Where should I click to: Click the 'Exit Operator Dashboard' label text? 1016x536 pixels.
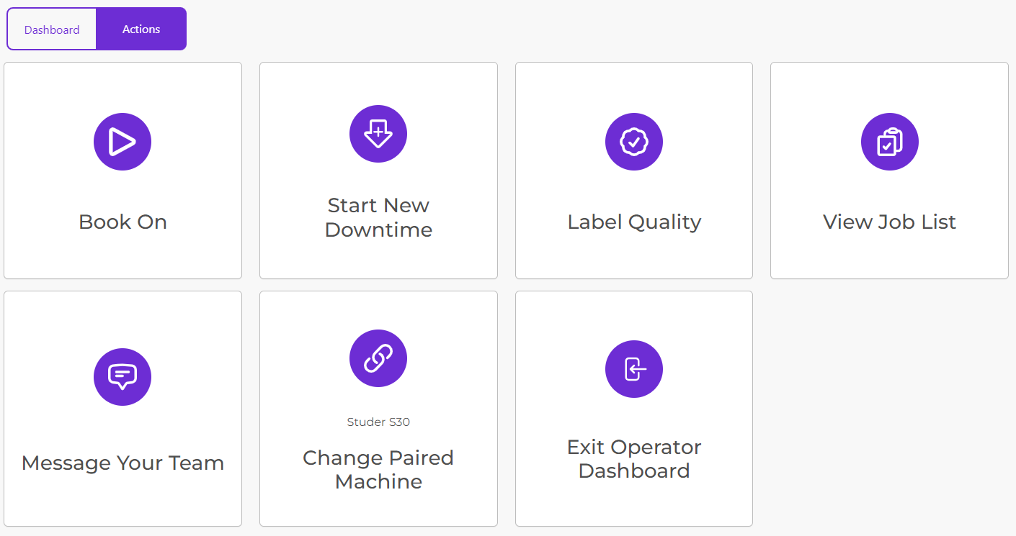pyautogui.click(x=634, y=459)
